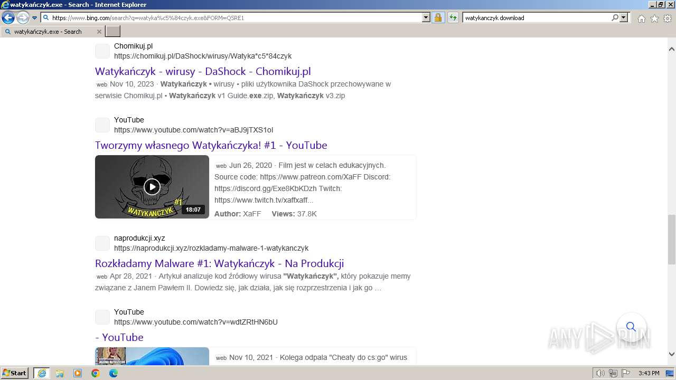
Task: Click the volume speaker tray icon
Action: pyautogui.click(x=600, y=373)
